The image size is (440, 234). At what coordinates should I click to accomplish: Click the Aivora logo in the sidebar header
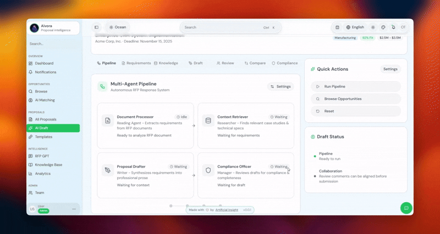click(34, 28)
